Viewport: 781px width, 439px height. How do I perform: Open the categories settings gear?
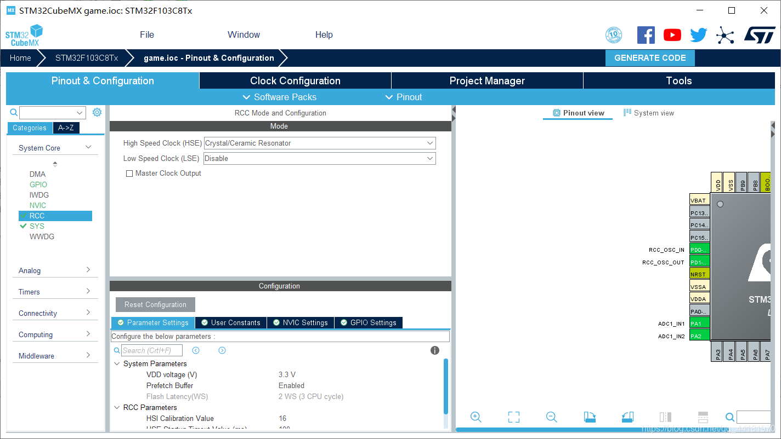tap(97, 112)
